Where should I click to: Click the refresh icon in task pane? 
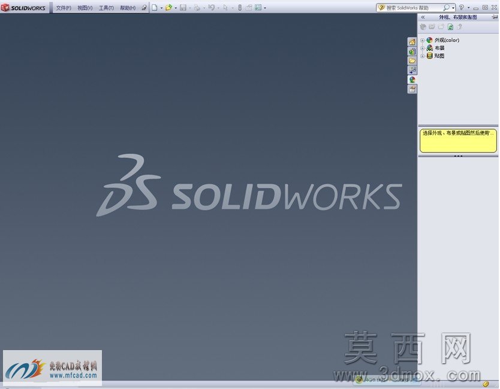click(451, 27)
